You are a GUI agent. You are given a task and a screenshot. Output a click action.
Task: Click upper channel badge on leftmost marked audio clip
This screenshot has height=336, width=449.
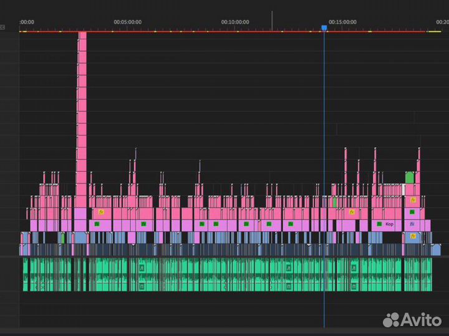[141, 267]
